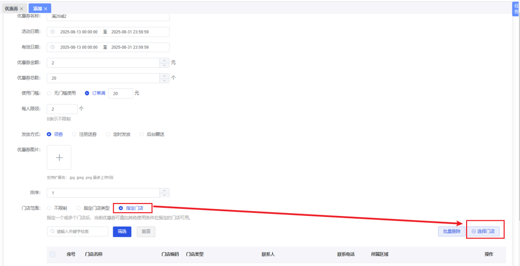Decrease 优惠券金额 with down arrow

click(x=165, y=65)
